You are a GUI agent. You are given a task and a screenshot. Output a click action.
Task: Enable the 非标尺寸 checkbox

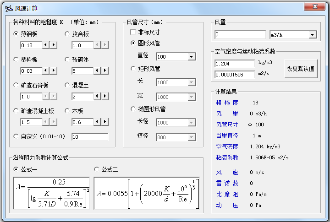pyautogui.click(x=133, y=32)
